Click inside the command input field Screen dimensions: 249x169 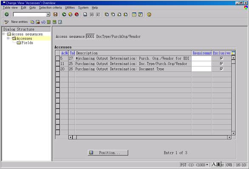(30, 14)
